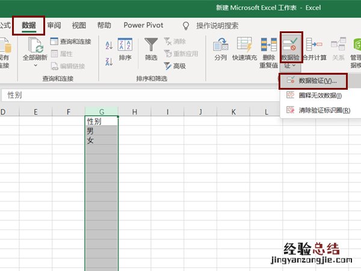Click the Sort (排序) icon

(125, 46)
